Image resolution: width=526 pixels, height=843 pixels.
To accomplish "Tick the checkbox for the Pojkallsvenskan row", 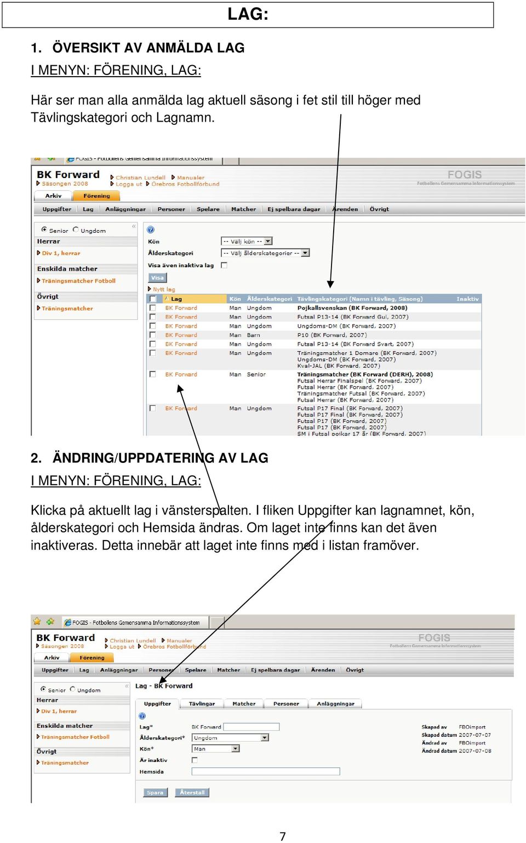I will pos(153,308).
